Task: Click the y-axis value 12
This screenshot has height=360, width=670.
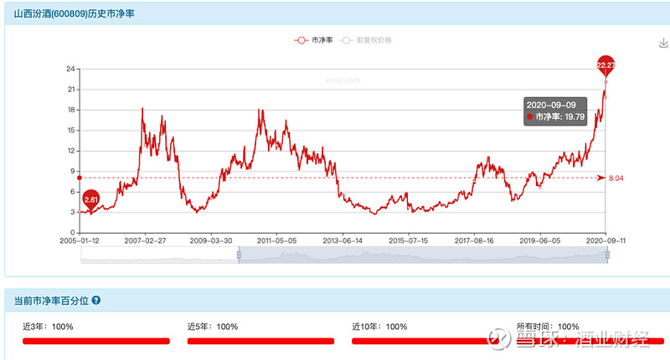Action: [x=70, y=151]
